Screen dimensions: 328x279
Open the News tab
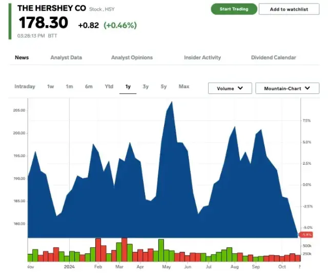pos(22,57)
